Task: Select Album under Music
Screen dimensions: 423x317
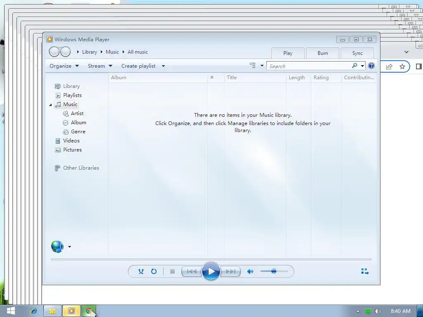Action: 75,123
